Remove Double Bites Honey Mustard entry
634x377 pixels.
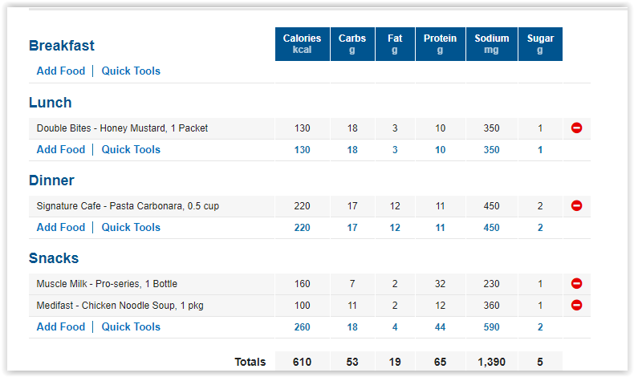tap(576, 128)
